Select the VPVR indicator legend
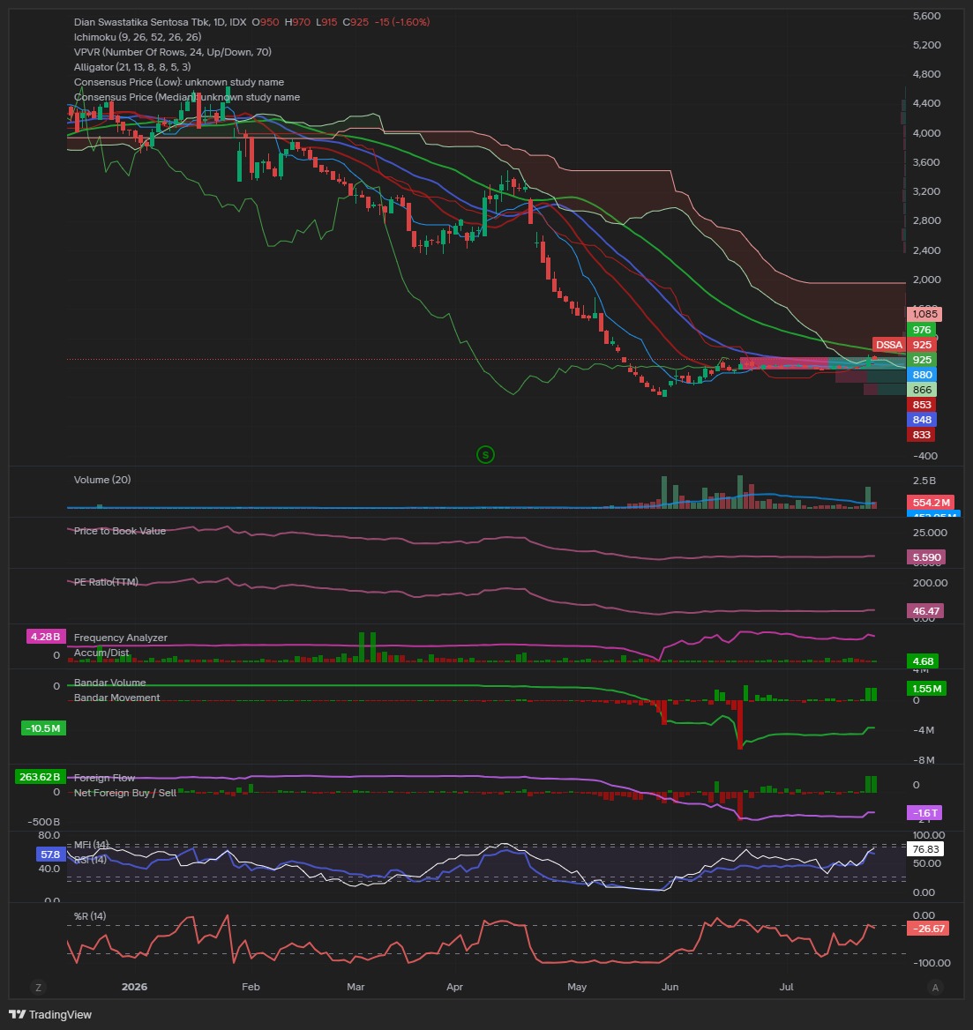The image size is (973, 1030). coord(172,52)
